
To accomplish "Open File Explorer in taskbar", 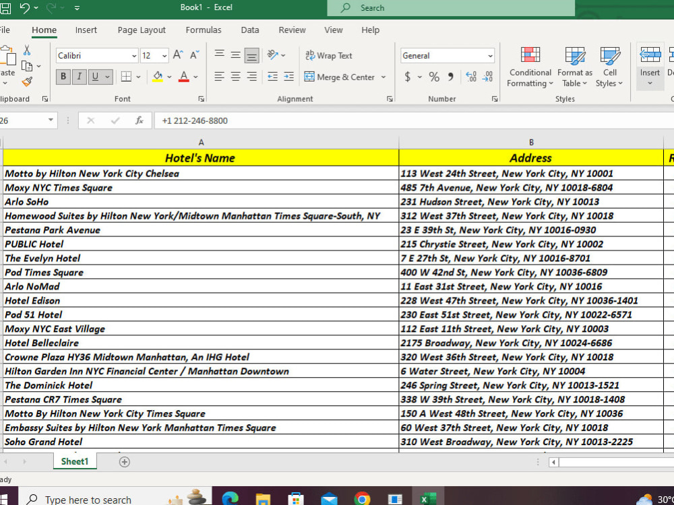I will click(263, 500).
